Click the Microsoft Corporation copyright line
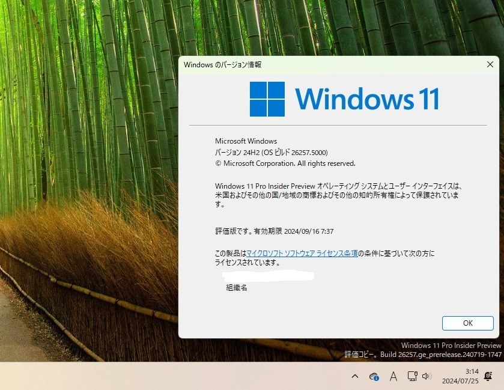The height and width of the screenshot is (390, 504). point(285,163)
